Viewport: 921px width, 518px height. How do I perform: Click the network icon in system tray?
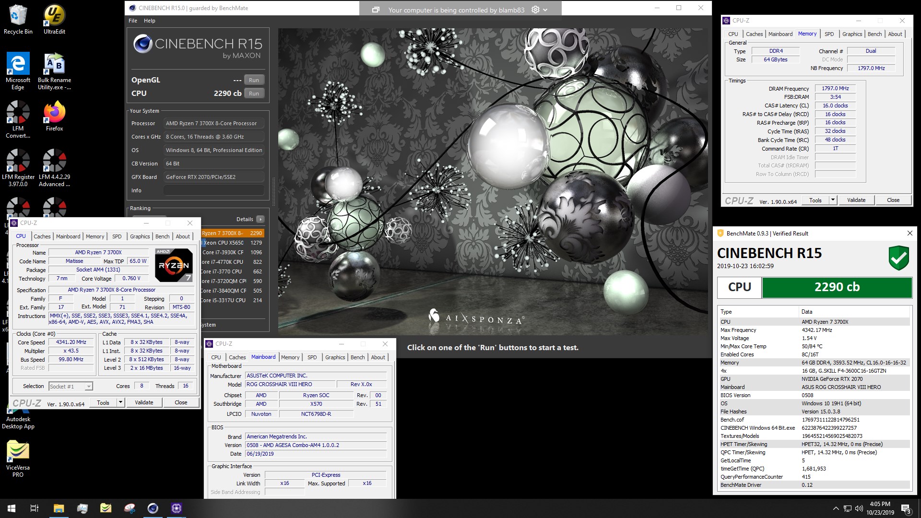848,508
